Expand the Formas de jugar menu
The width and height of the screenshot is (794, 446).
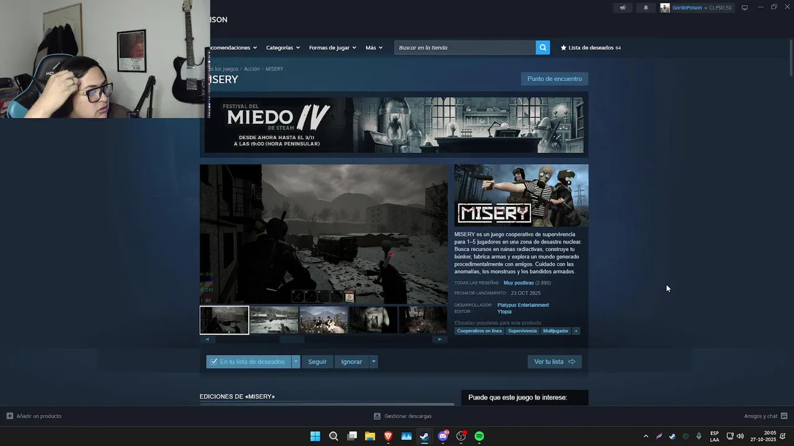coord(332,48)
